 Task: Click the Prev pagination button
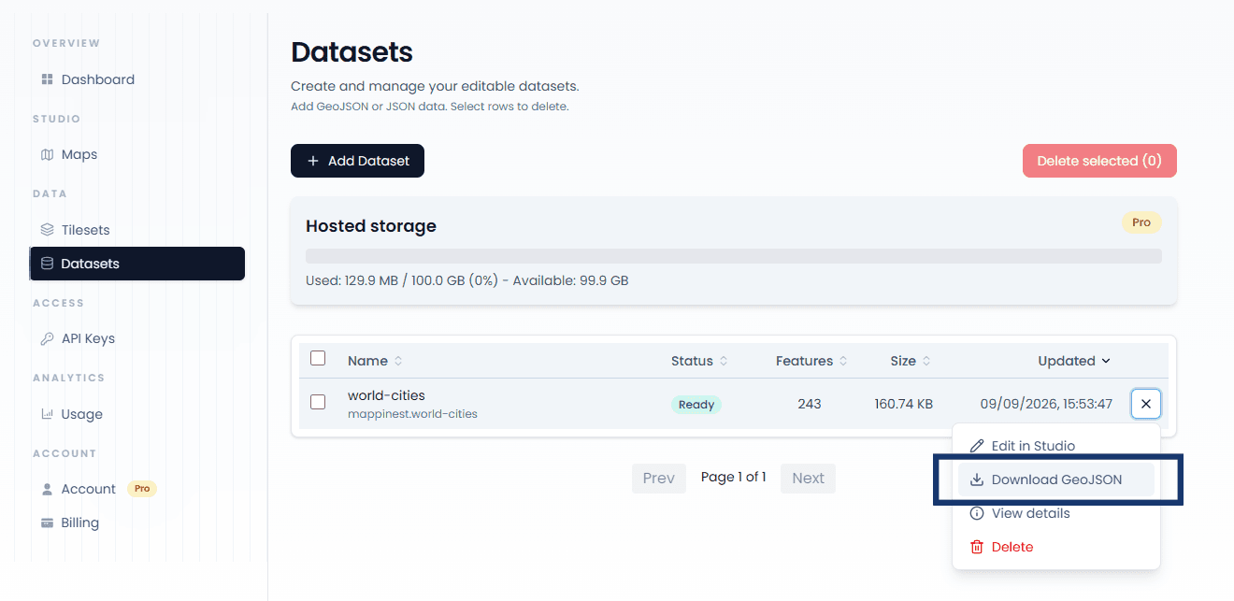click(659, 478)
